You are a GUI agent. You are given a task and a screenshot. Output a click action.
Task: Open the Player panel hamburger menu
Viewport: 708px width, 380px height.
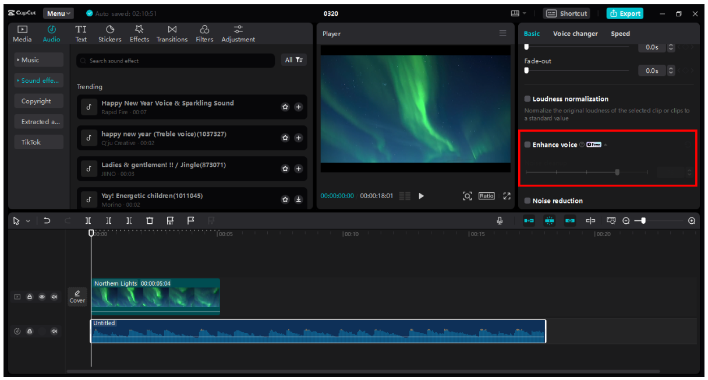pyautogui.click(x=503, y=34)
